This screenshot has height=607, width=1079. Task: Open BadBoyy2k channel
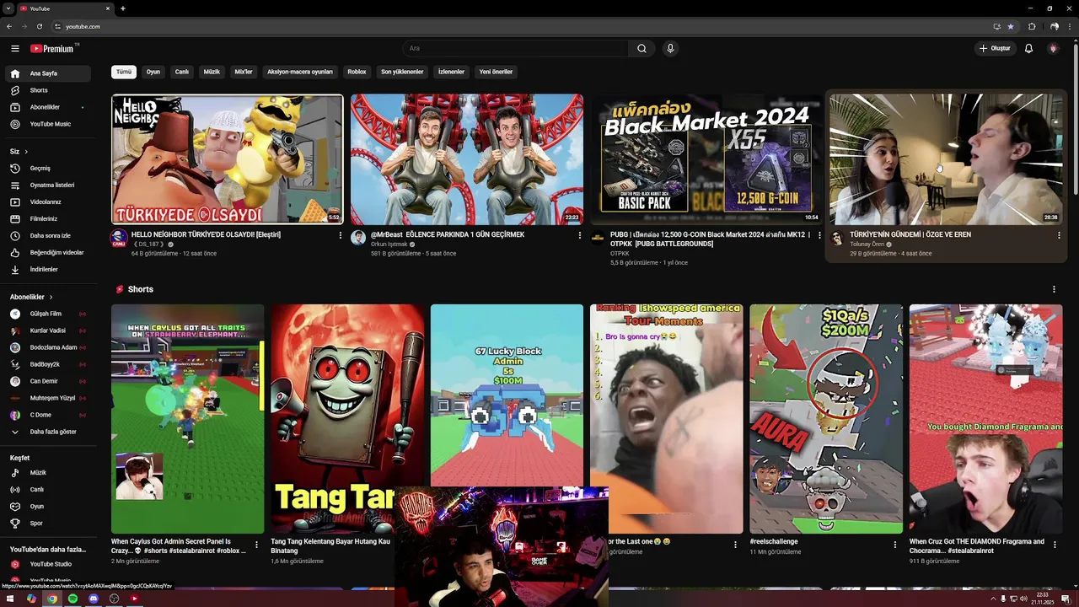tap(47, 364)
